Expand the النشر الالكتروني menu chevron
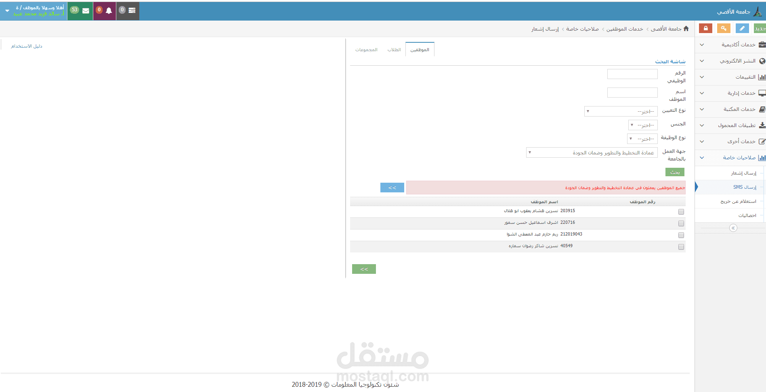Viewport: 766px width, 392px height. [x=702, y=61]
